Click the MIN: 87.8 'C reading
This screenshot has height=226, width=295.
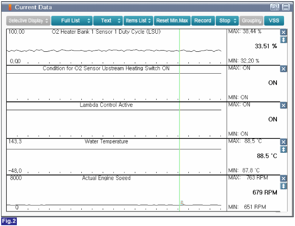[x=244, y=170]
